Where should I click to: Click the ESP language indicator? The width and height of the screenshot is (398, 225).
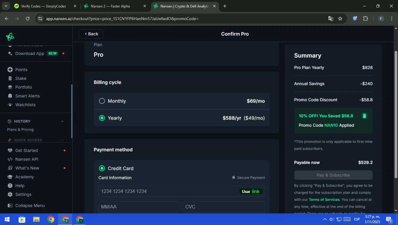coord(357,219)
